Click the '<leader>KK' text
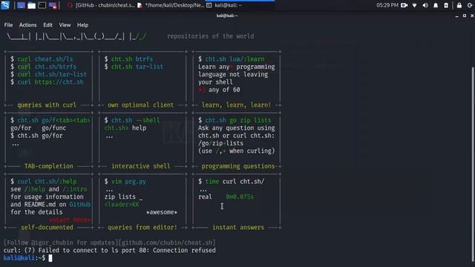475x267 pixels. pos(122,205)
